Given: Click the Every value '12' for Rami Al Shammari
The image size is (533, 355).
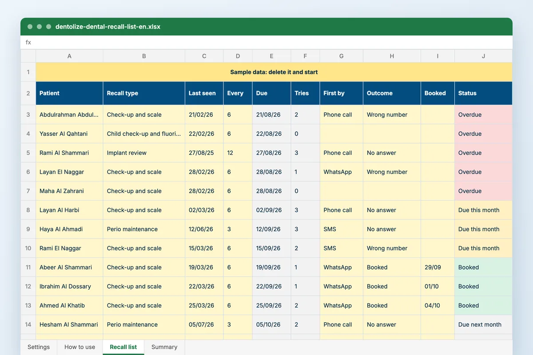Looking at the screenshot, I should 238,153.
